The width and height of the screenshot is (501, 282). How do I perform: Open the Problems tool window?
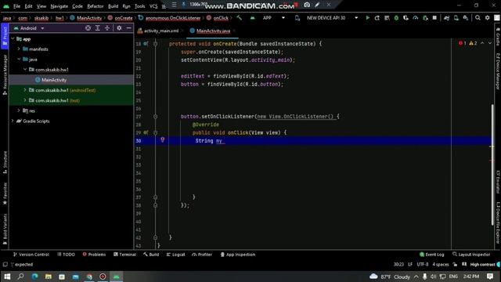click(x=94, y=255)
